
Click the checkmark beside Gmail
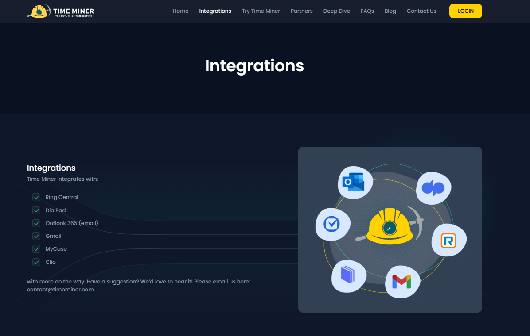coord(36,236)
